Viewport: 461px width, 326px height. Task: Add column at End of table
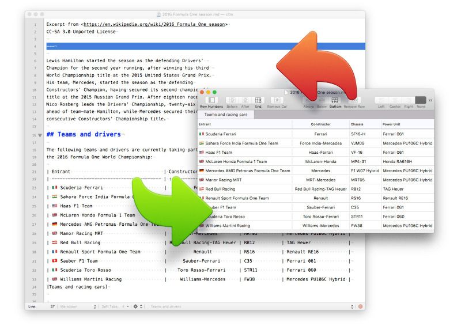(258, 100)
